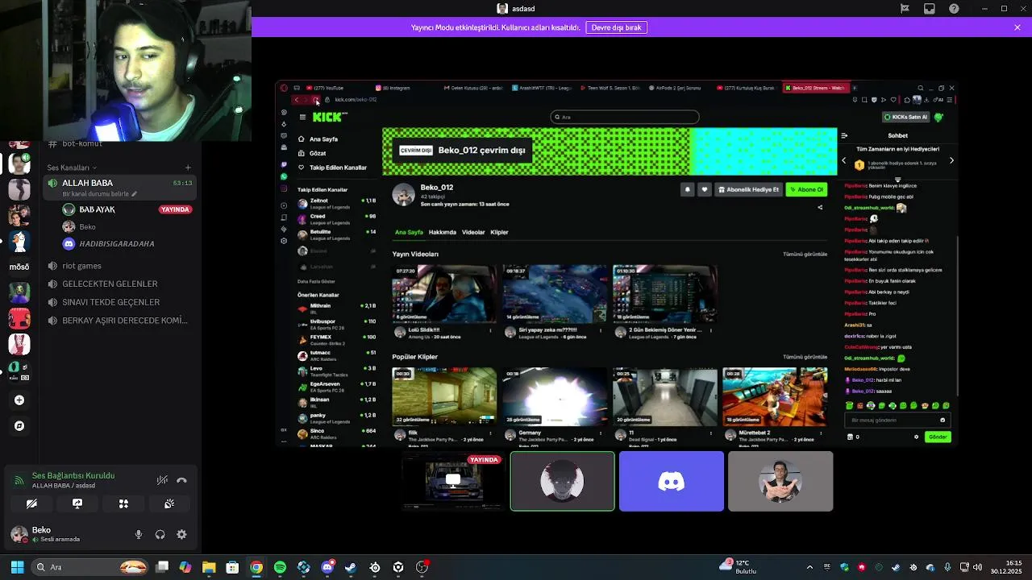Open the Discord help icon in title bar
The height and width of the screenshot is (580, 1032).
pos(955,9)
